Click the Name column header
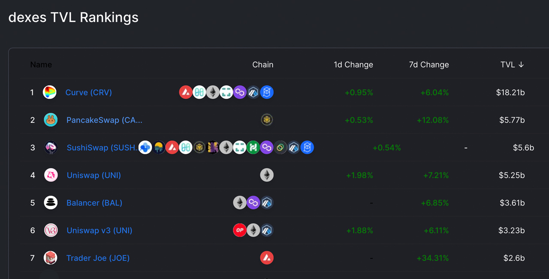The image size is (549, 279). point(41,65)
